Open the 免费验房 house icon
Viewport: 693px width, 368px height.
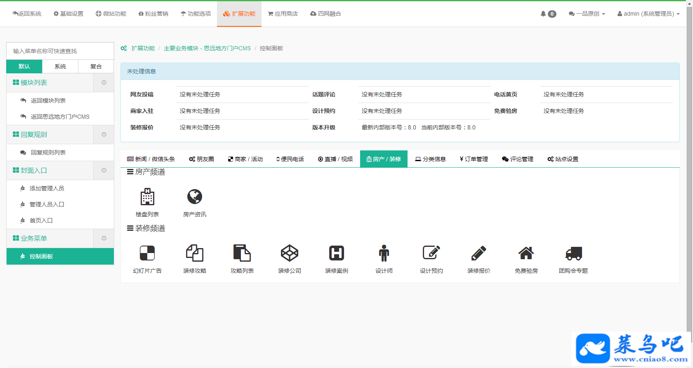526,253
